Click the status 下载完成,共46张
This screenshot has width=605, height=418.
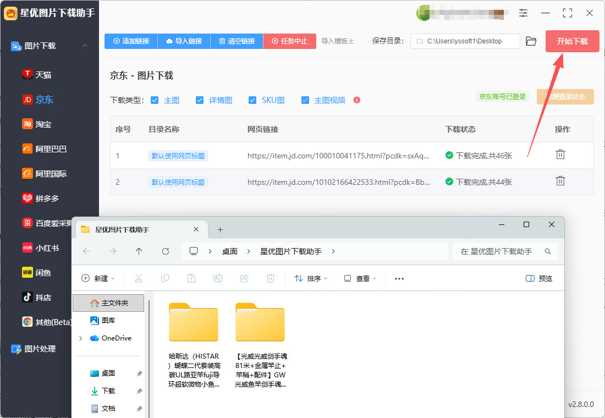479,156
